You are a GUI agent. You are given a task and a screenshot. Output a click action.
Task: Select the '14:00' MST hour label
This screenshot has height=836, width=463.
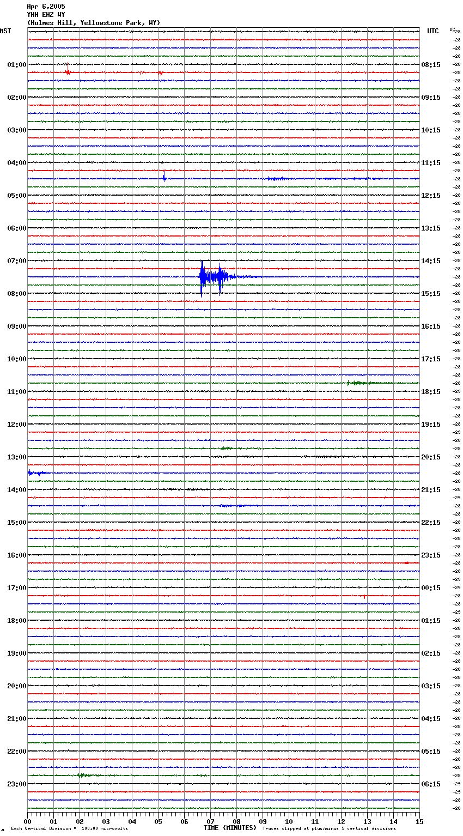[17, 490]
